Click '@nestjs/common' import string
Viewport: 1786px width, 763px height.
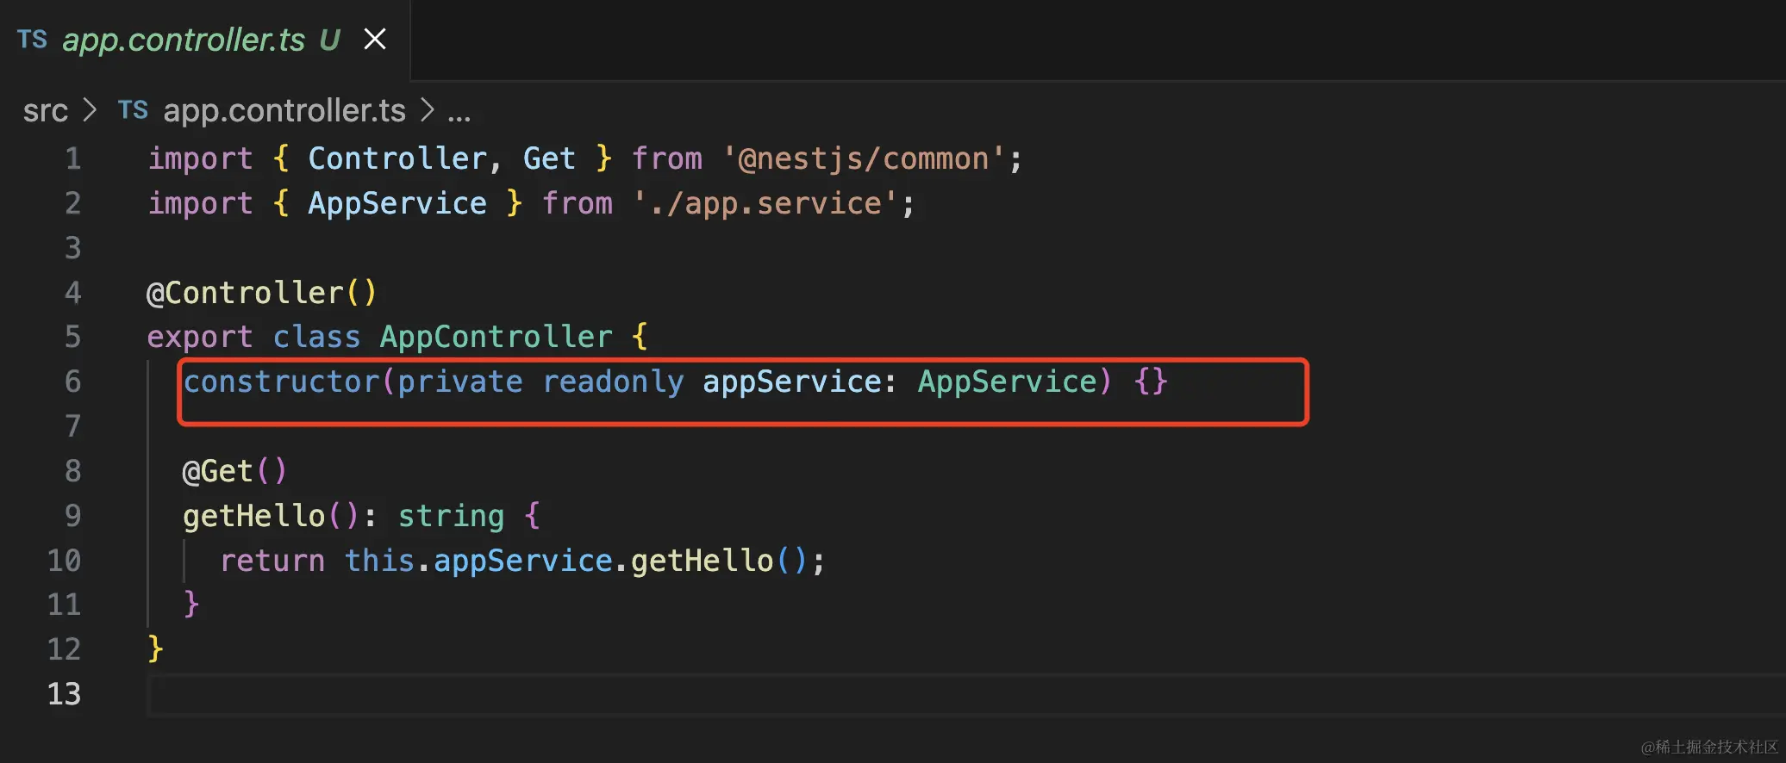click(x=863, y=159)
